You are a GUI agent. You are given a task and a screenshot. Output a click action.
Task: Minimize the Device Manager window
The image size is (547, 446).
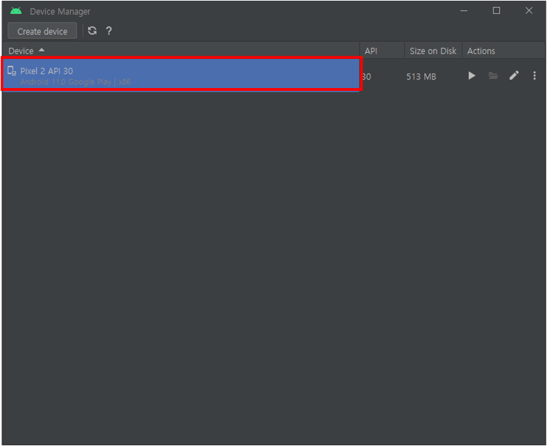coord(464,11)
